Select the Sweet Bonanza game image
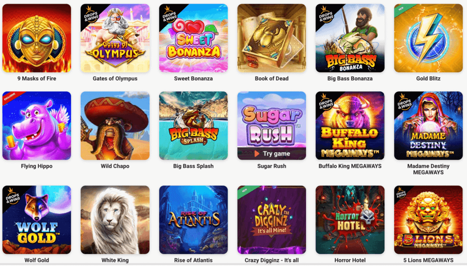The height and width of the screenshot is (266, 467). point(193,38)
